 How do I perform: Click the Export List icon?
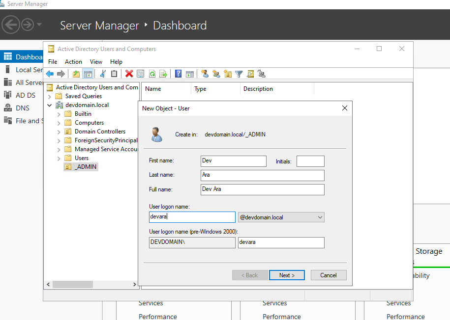tap(163, 74)
